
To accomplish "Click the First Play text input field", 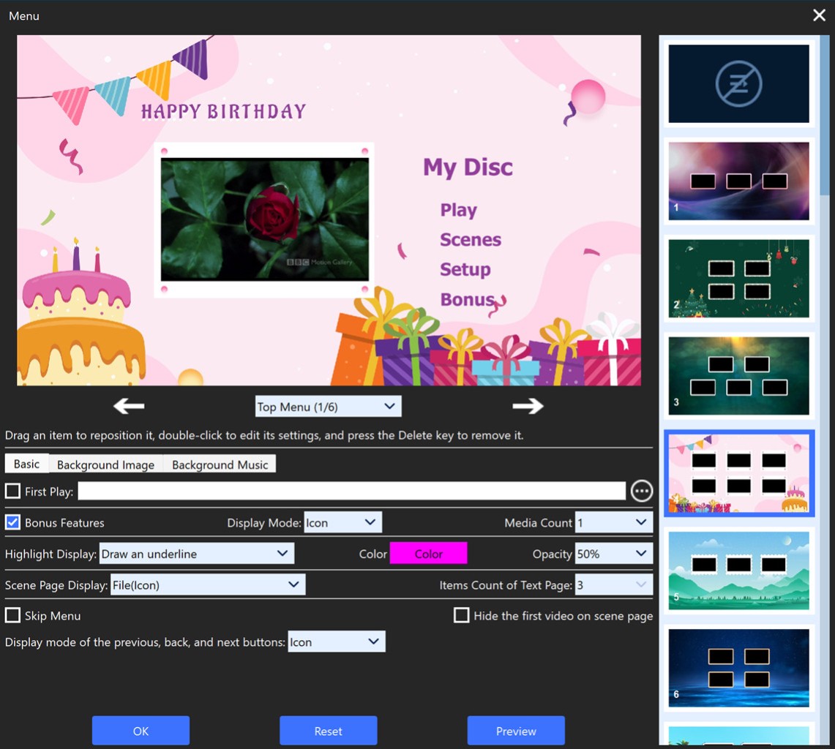I will 351,491.
